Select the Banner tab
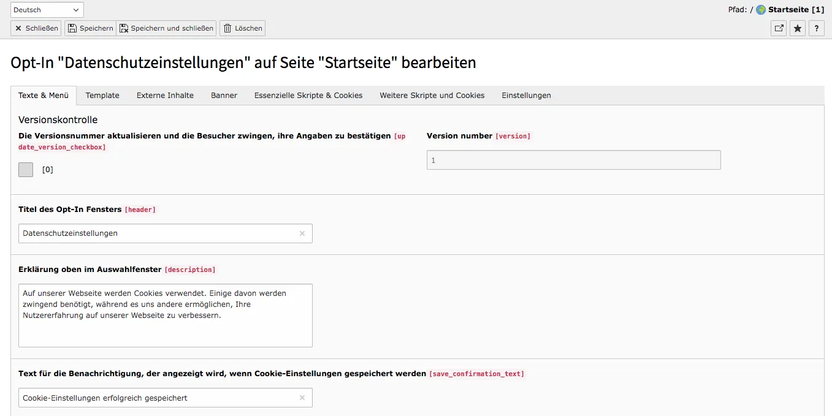This screenshot has height=416, width=832. (x=224, y=96)
